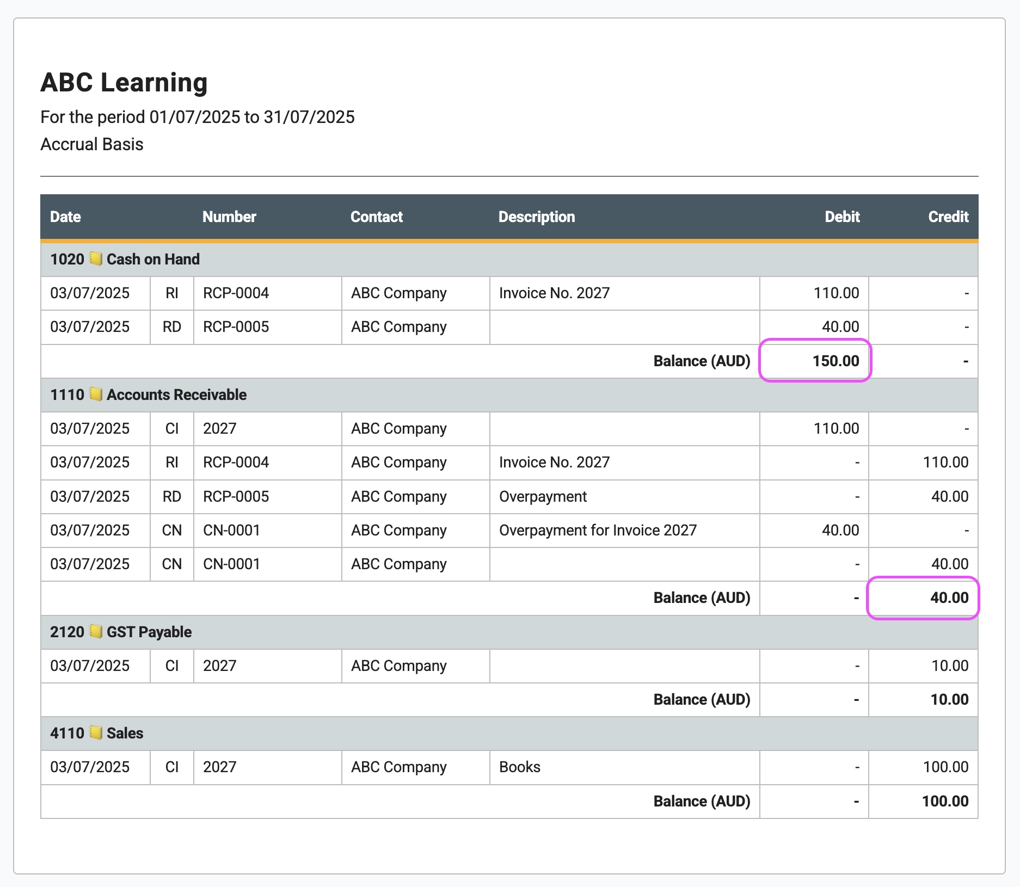Click CN-0001 on the Overpayment for Invoice 2027 row
Image resolution: width=1020 pixels, height=887 pixels.
tap(231, 530)
